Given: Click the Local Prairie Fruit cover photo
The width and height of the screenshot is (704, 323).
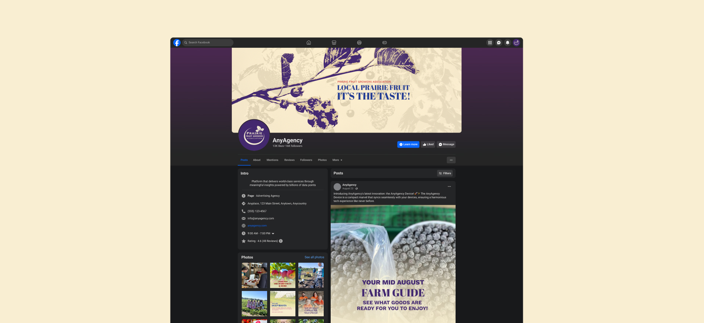Looking at the screenshot, I should pyautogui.click(x=346, y=90).
